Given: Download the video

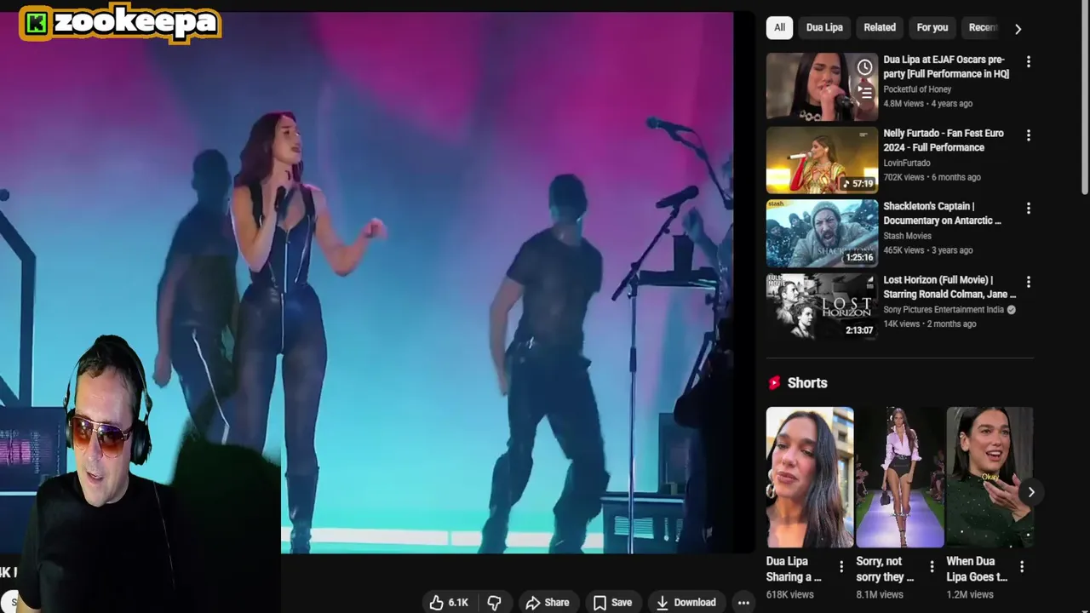Looking at the screenshot, I should (x=686, y=602).
